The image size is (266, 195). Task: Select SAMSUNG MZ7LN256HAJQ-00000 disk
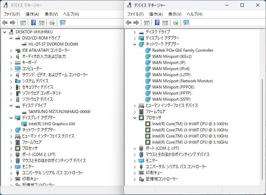pyautogui.click(x=59, y=112)
